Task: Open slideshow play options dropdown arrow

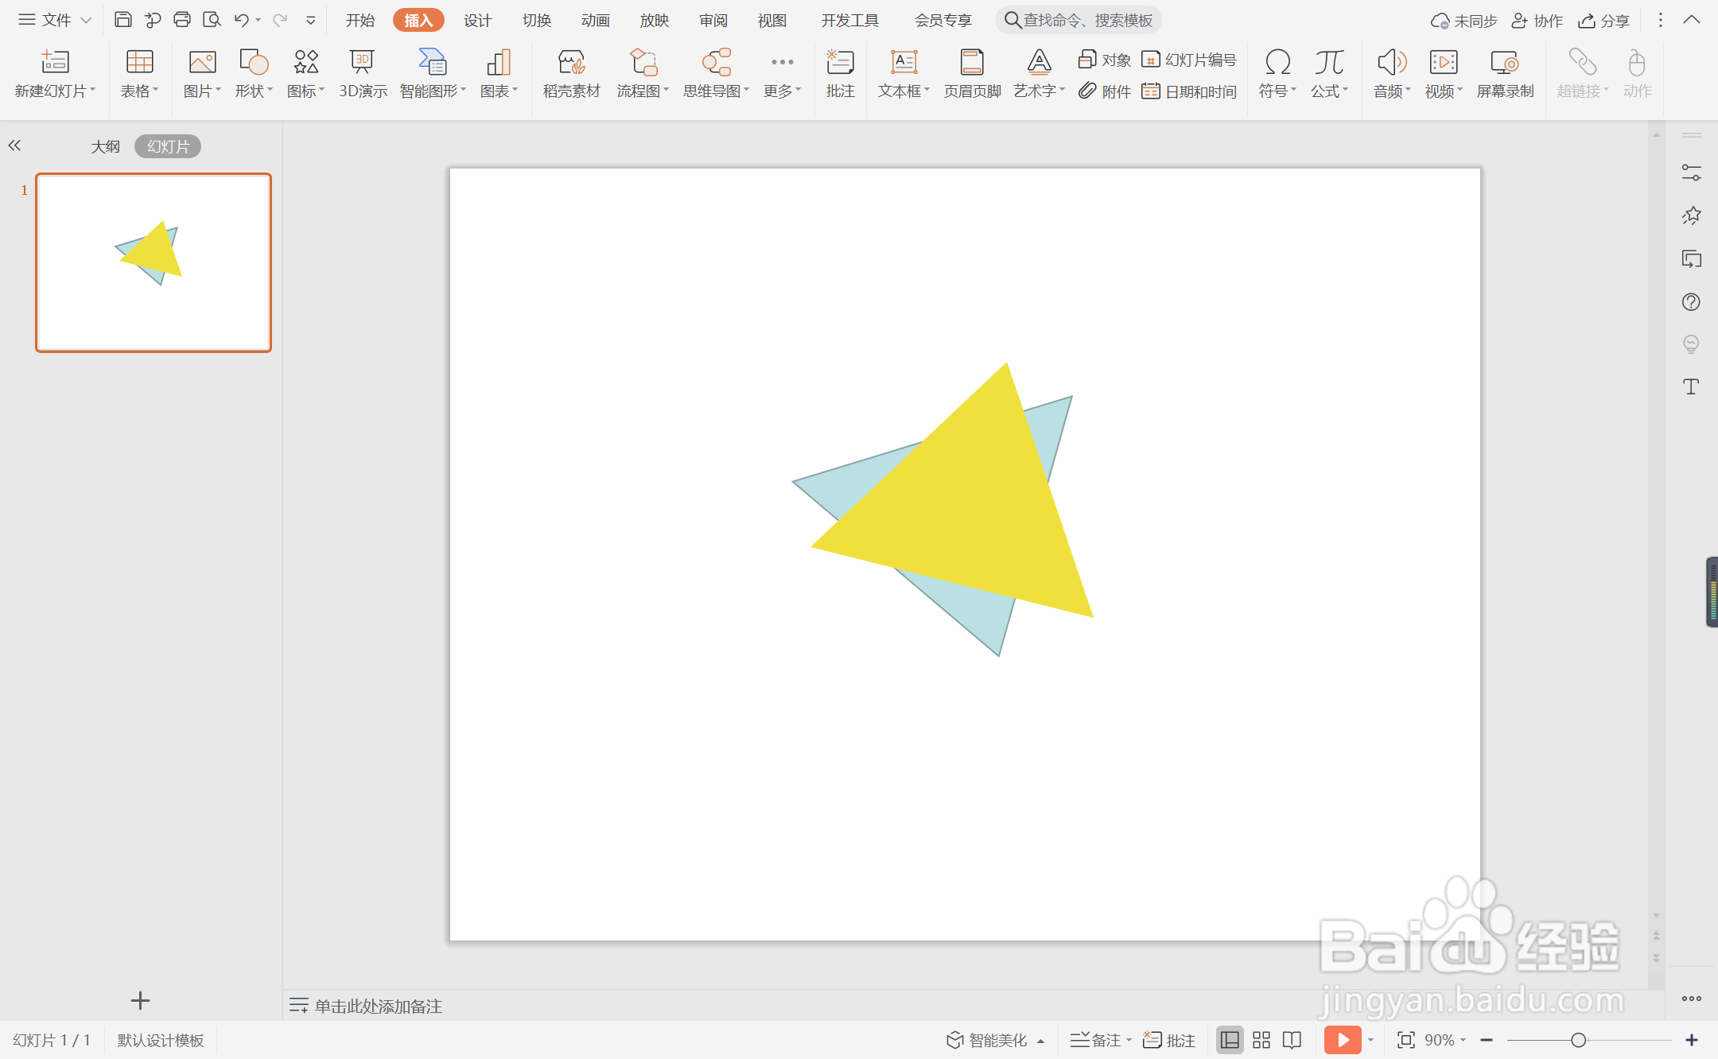Action: tap(1370, 1040)
